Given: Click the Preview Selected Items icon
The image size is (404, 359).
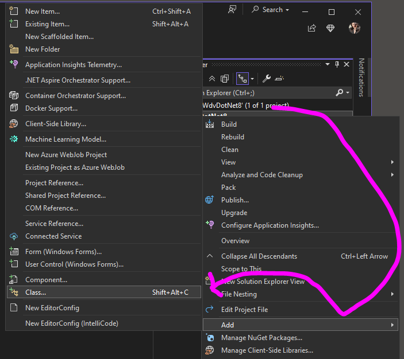Looking at the screenshot, I should 279,79.
